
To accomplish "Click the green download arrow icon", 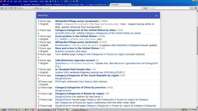I will click(53, 1).
